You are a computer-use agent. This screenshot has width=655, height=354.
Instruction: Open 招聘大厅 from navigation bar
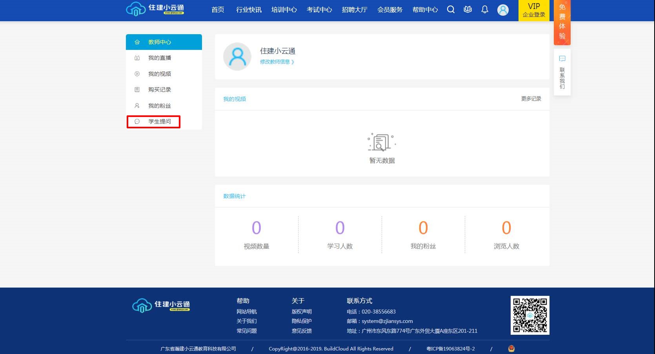pyautogui.click(x=355, y=10)
